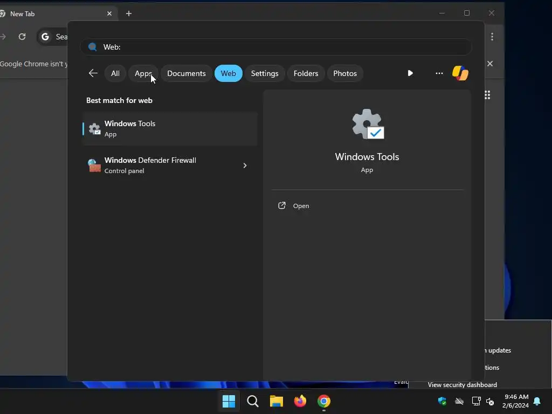Viewport: 552px width, 414px height.
Task: Open the Photos filter tab
Action: point(345,73)
